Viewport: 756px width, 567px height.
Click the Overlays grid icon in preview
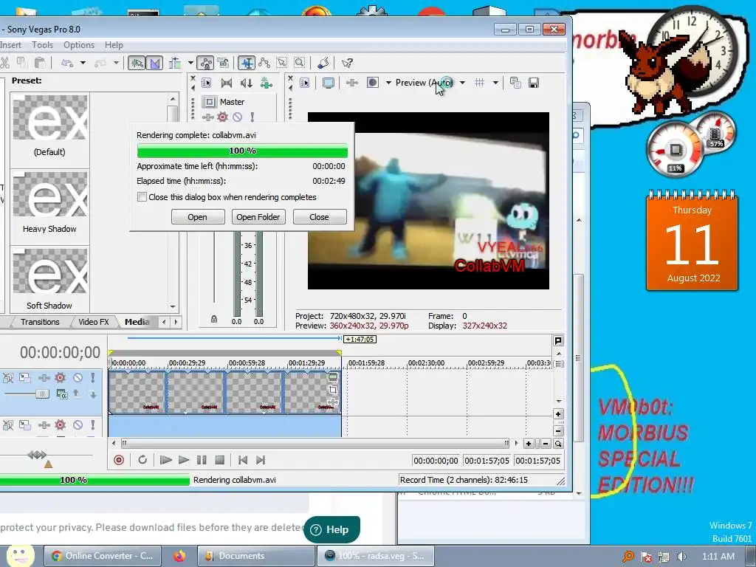(x=479, y=83)
